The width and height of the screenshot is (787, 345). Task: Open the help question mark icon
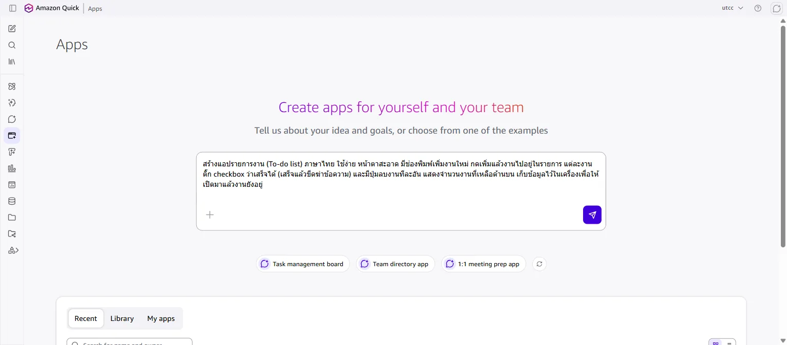(x=758, y=8)
